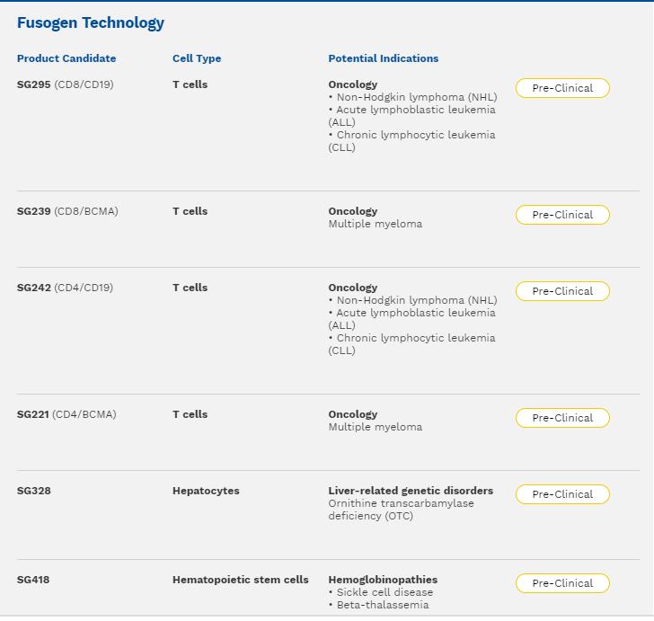Open the SG328 Pre-Clinical status badge
The width and height of the screenshot is (654, 621).
tap(562, 494)
